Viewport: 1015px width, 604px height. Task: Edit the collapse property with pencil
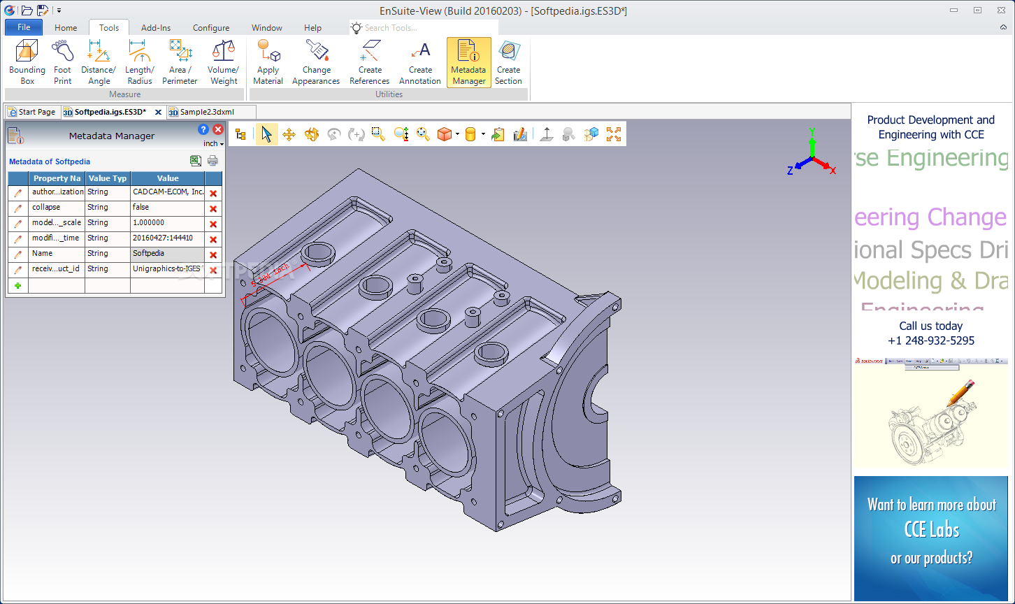(18, 209)
